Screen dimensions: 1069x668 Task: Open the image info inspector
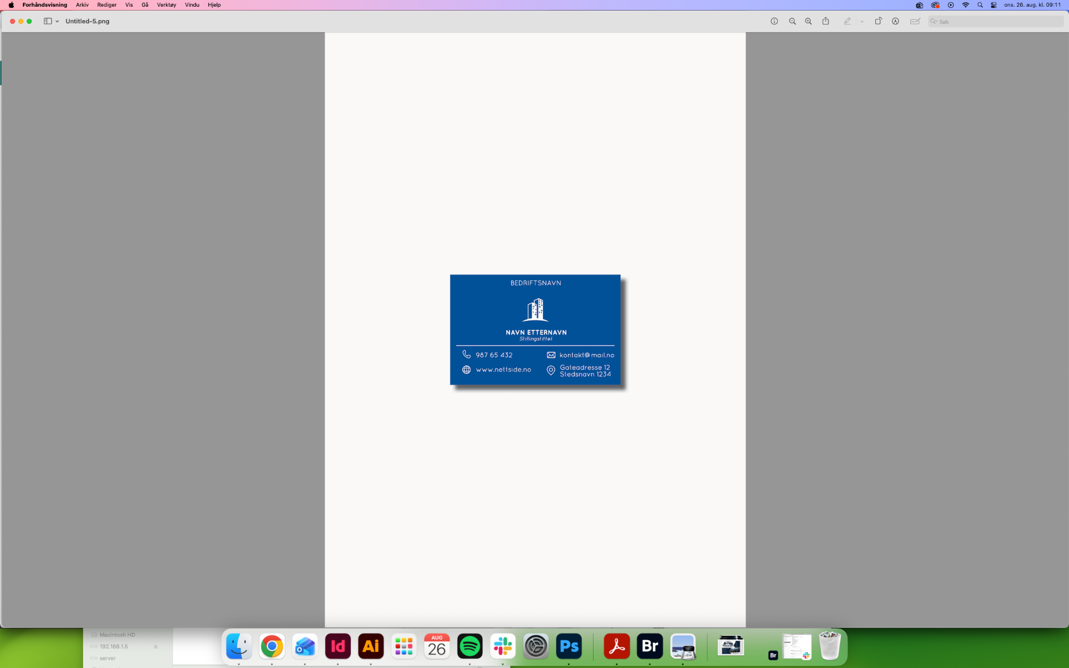(x=774, y=21)
